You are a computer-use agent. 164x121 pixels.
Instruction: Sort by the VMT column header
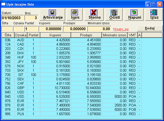point(132,35)
